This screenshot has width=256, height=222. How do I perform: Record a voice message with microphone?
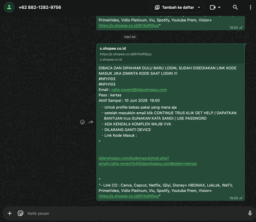point(250,213)
